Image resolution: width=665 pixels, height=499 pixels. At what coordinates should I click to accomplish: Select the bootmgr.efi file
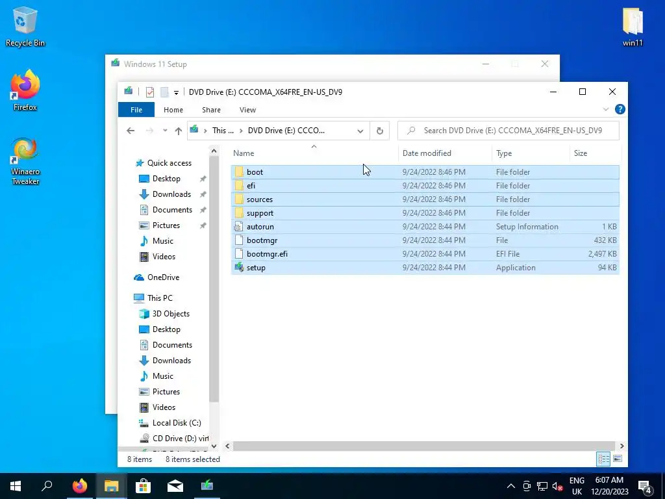(425, 253)
